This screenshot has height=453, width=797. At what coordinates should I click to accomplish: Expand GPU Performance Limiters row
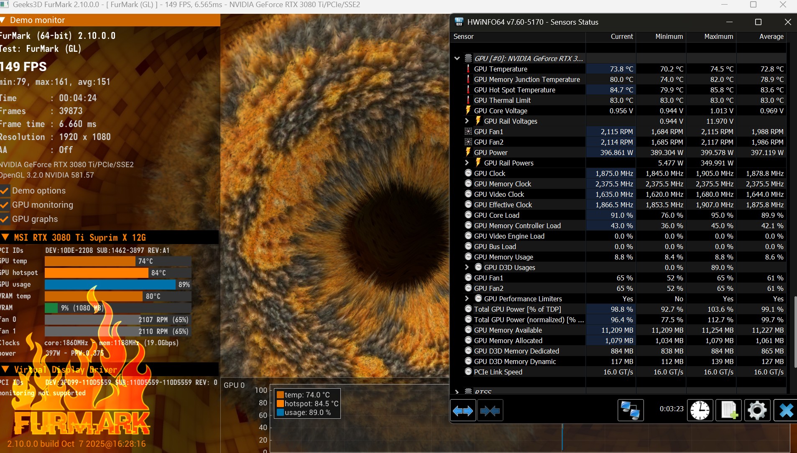(467, 299)
